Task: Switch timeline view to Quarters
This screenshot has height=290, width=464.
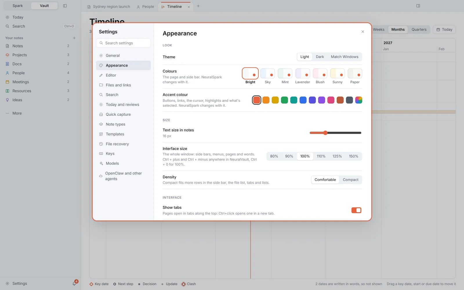Action: [419, 30]
